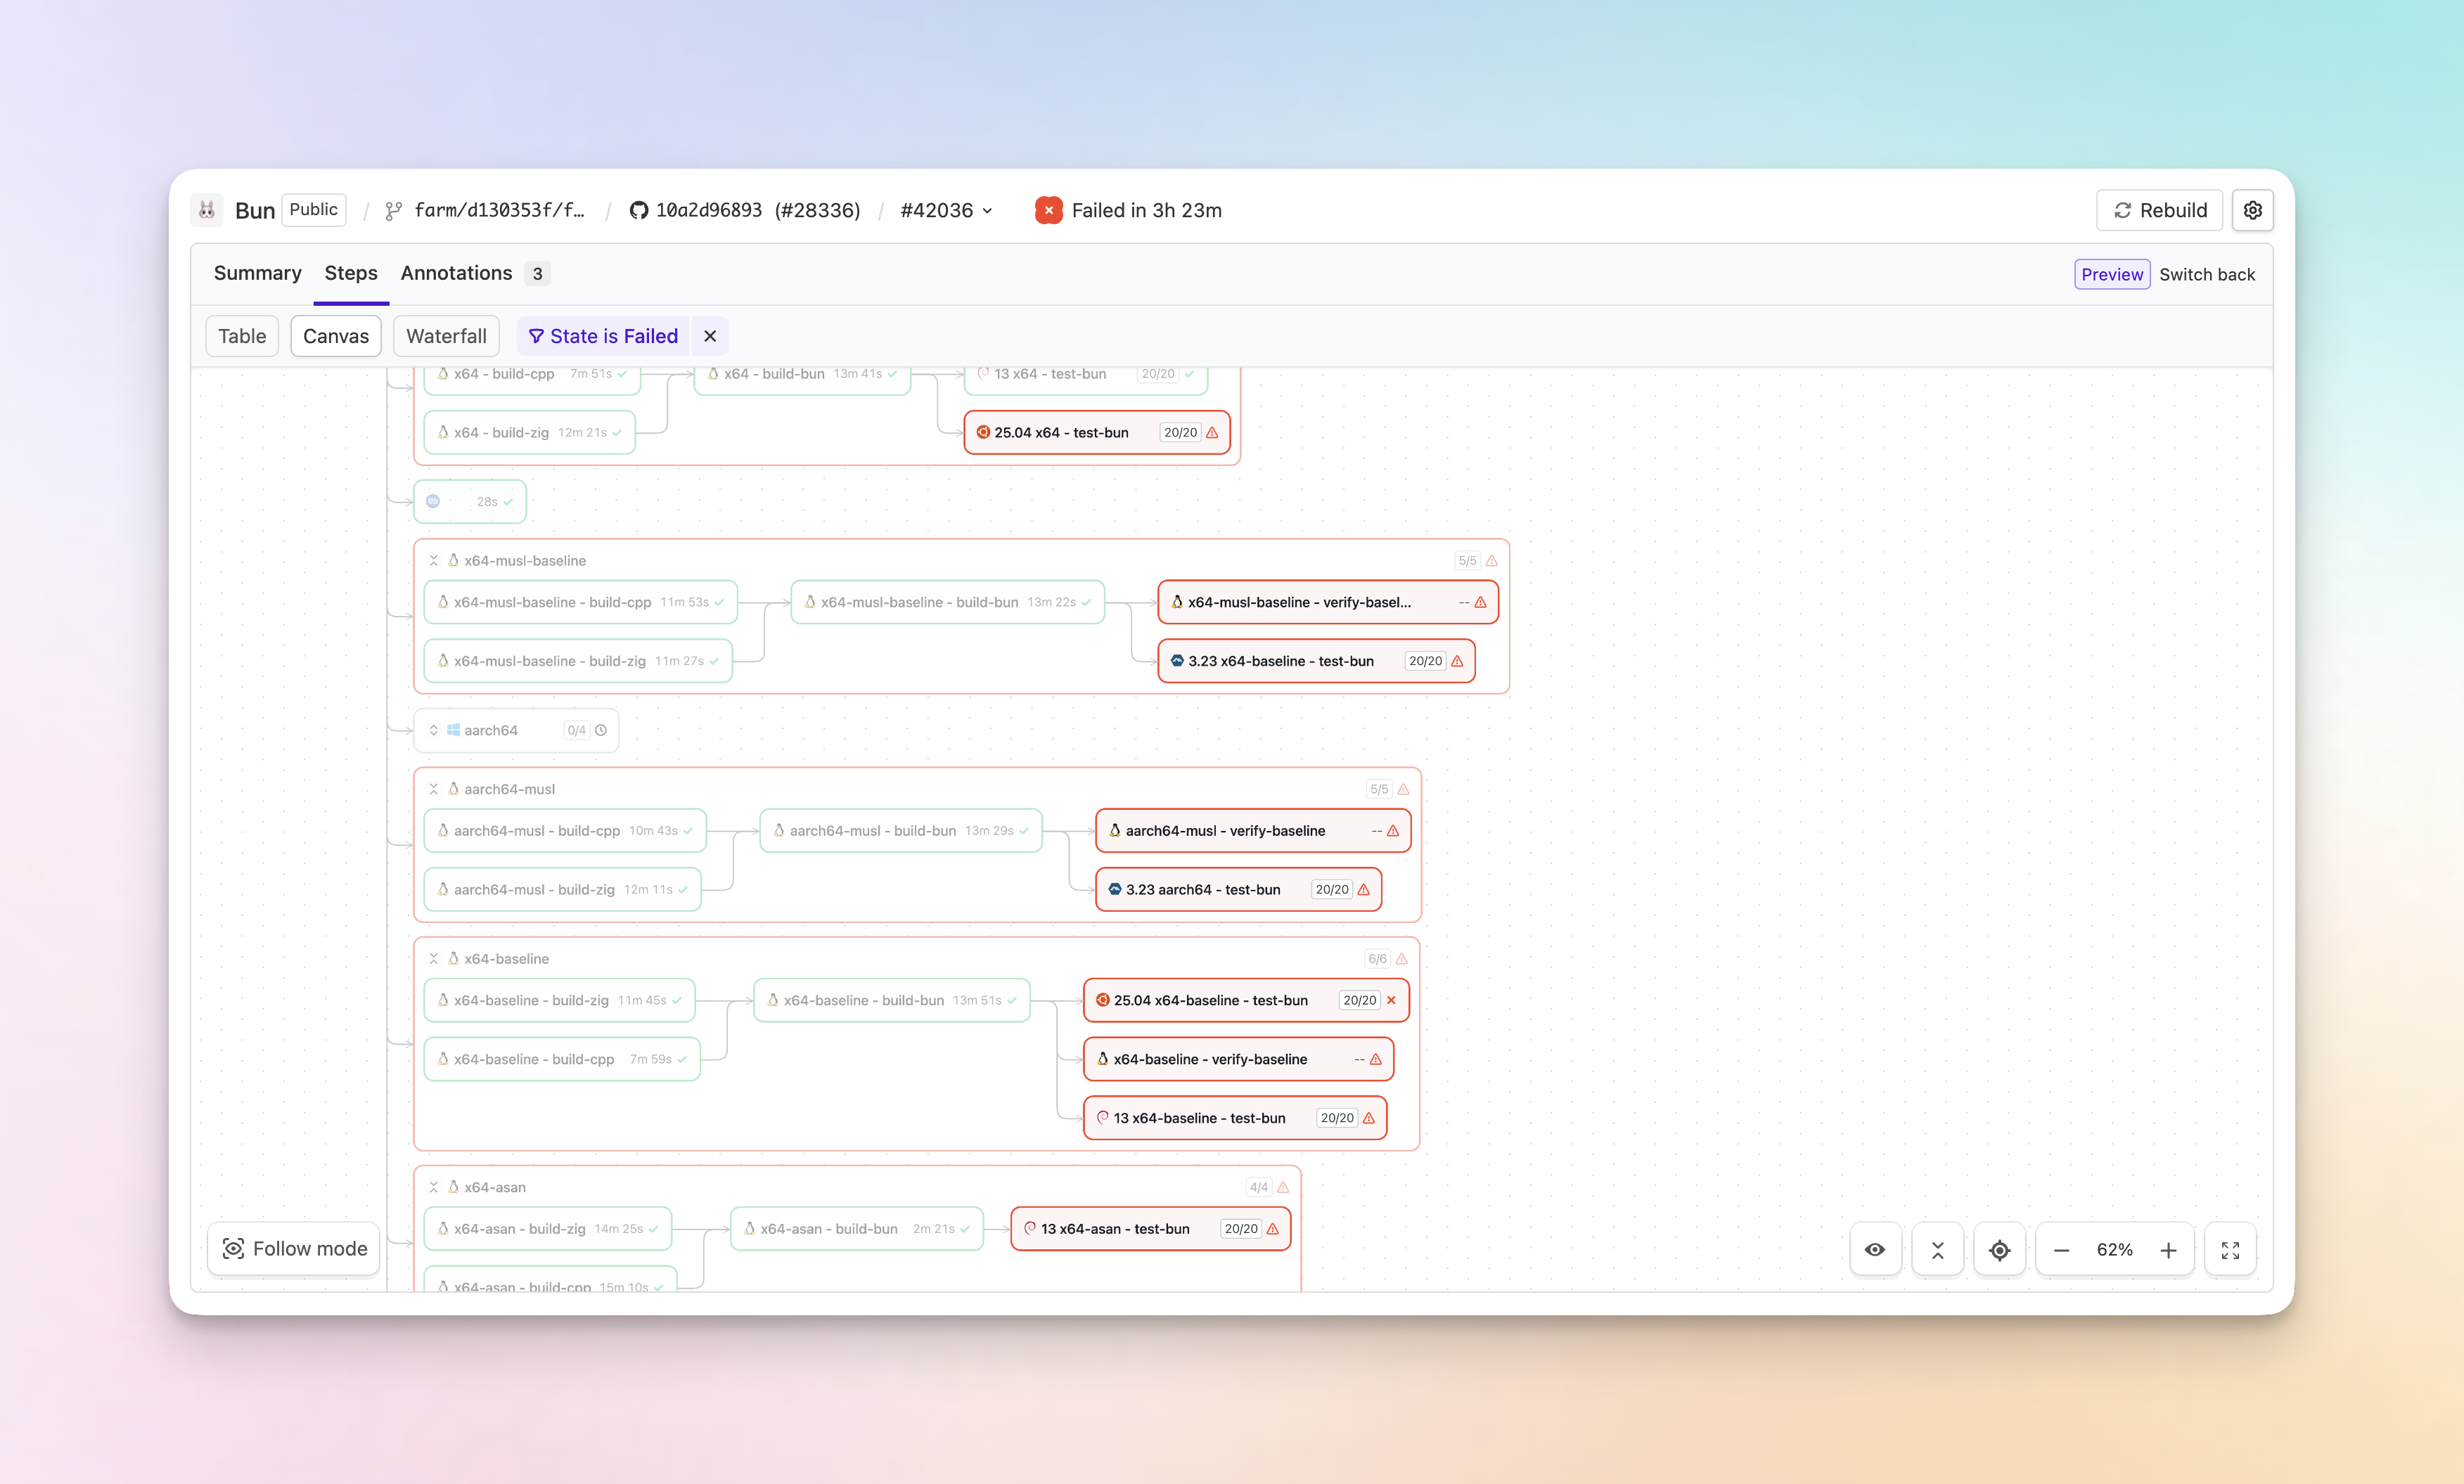Click the Switch back link
This screenshot has height=1484, width=2464.
click(x=2206, y=274)
